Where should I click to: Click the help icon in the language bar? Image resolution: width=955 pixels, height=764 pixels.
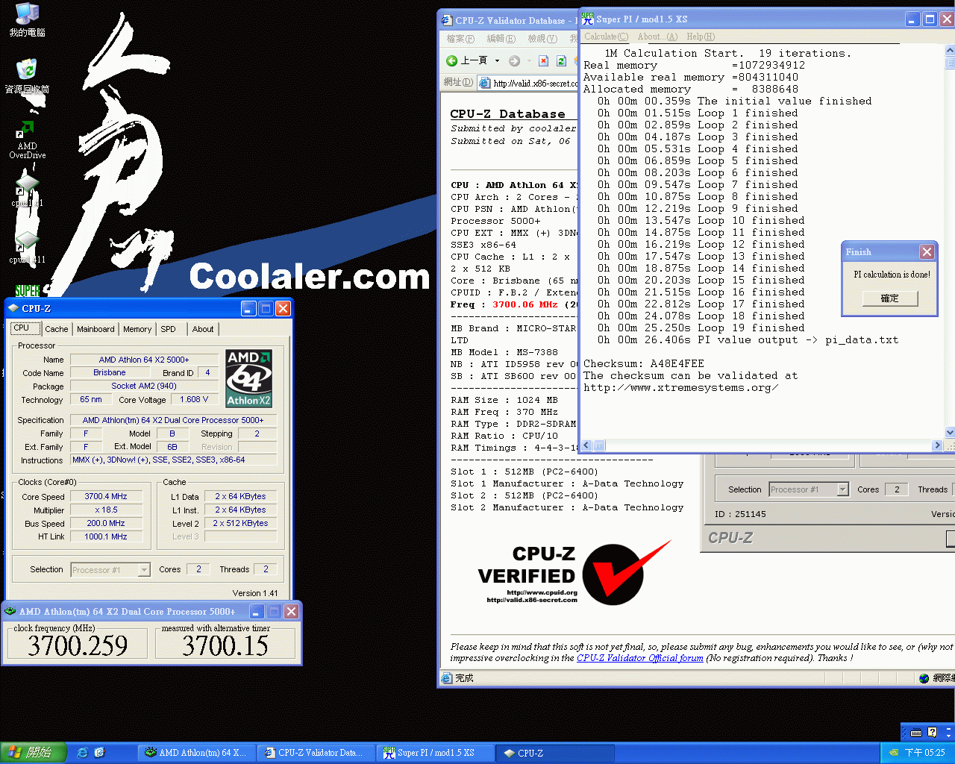[x=932, y=732]
